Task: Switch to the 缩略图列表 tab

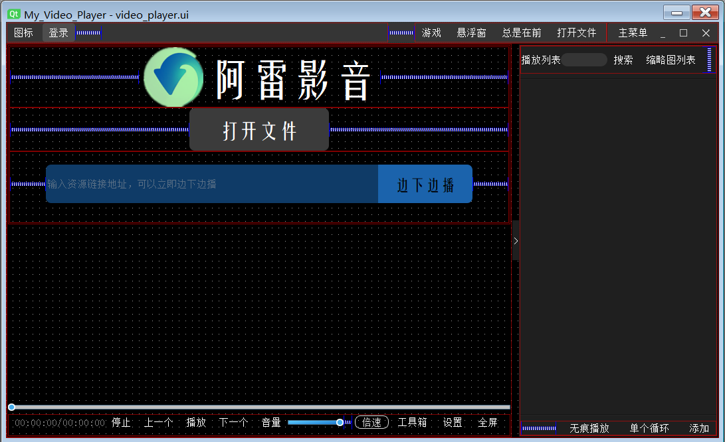Action: click(x=671, y=60)
